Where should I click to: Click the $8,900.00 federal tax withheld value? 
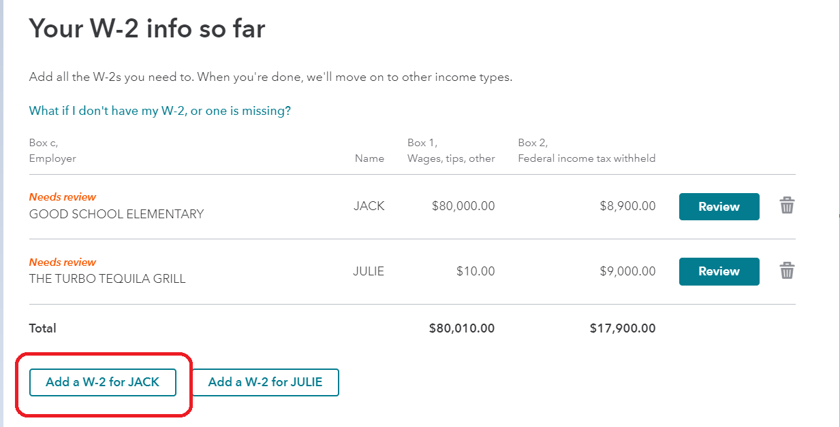point(627,206)
